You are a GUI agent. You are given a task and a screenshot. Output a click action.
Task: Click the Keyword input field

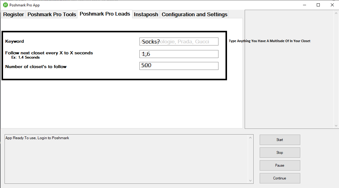[x=179, y=42]
